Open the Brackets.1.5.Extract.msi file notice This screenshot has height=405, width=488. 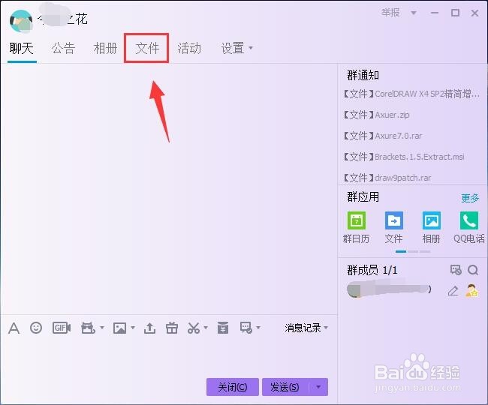pyautogui.click(x=404, y=157)
